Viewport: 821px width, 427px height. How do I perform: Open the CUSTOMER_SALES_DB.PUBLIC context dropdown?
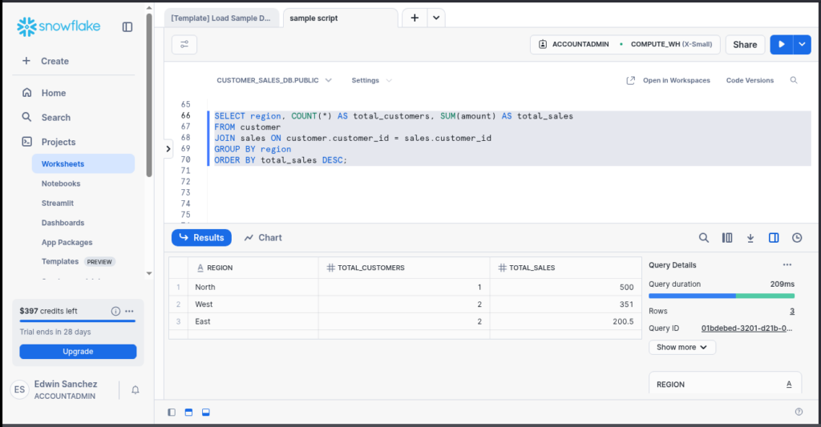[274, 81]
